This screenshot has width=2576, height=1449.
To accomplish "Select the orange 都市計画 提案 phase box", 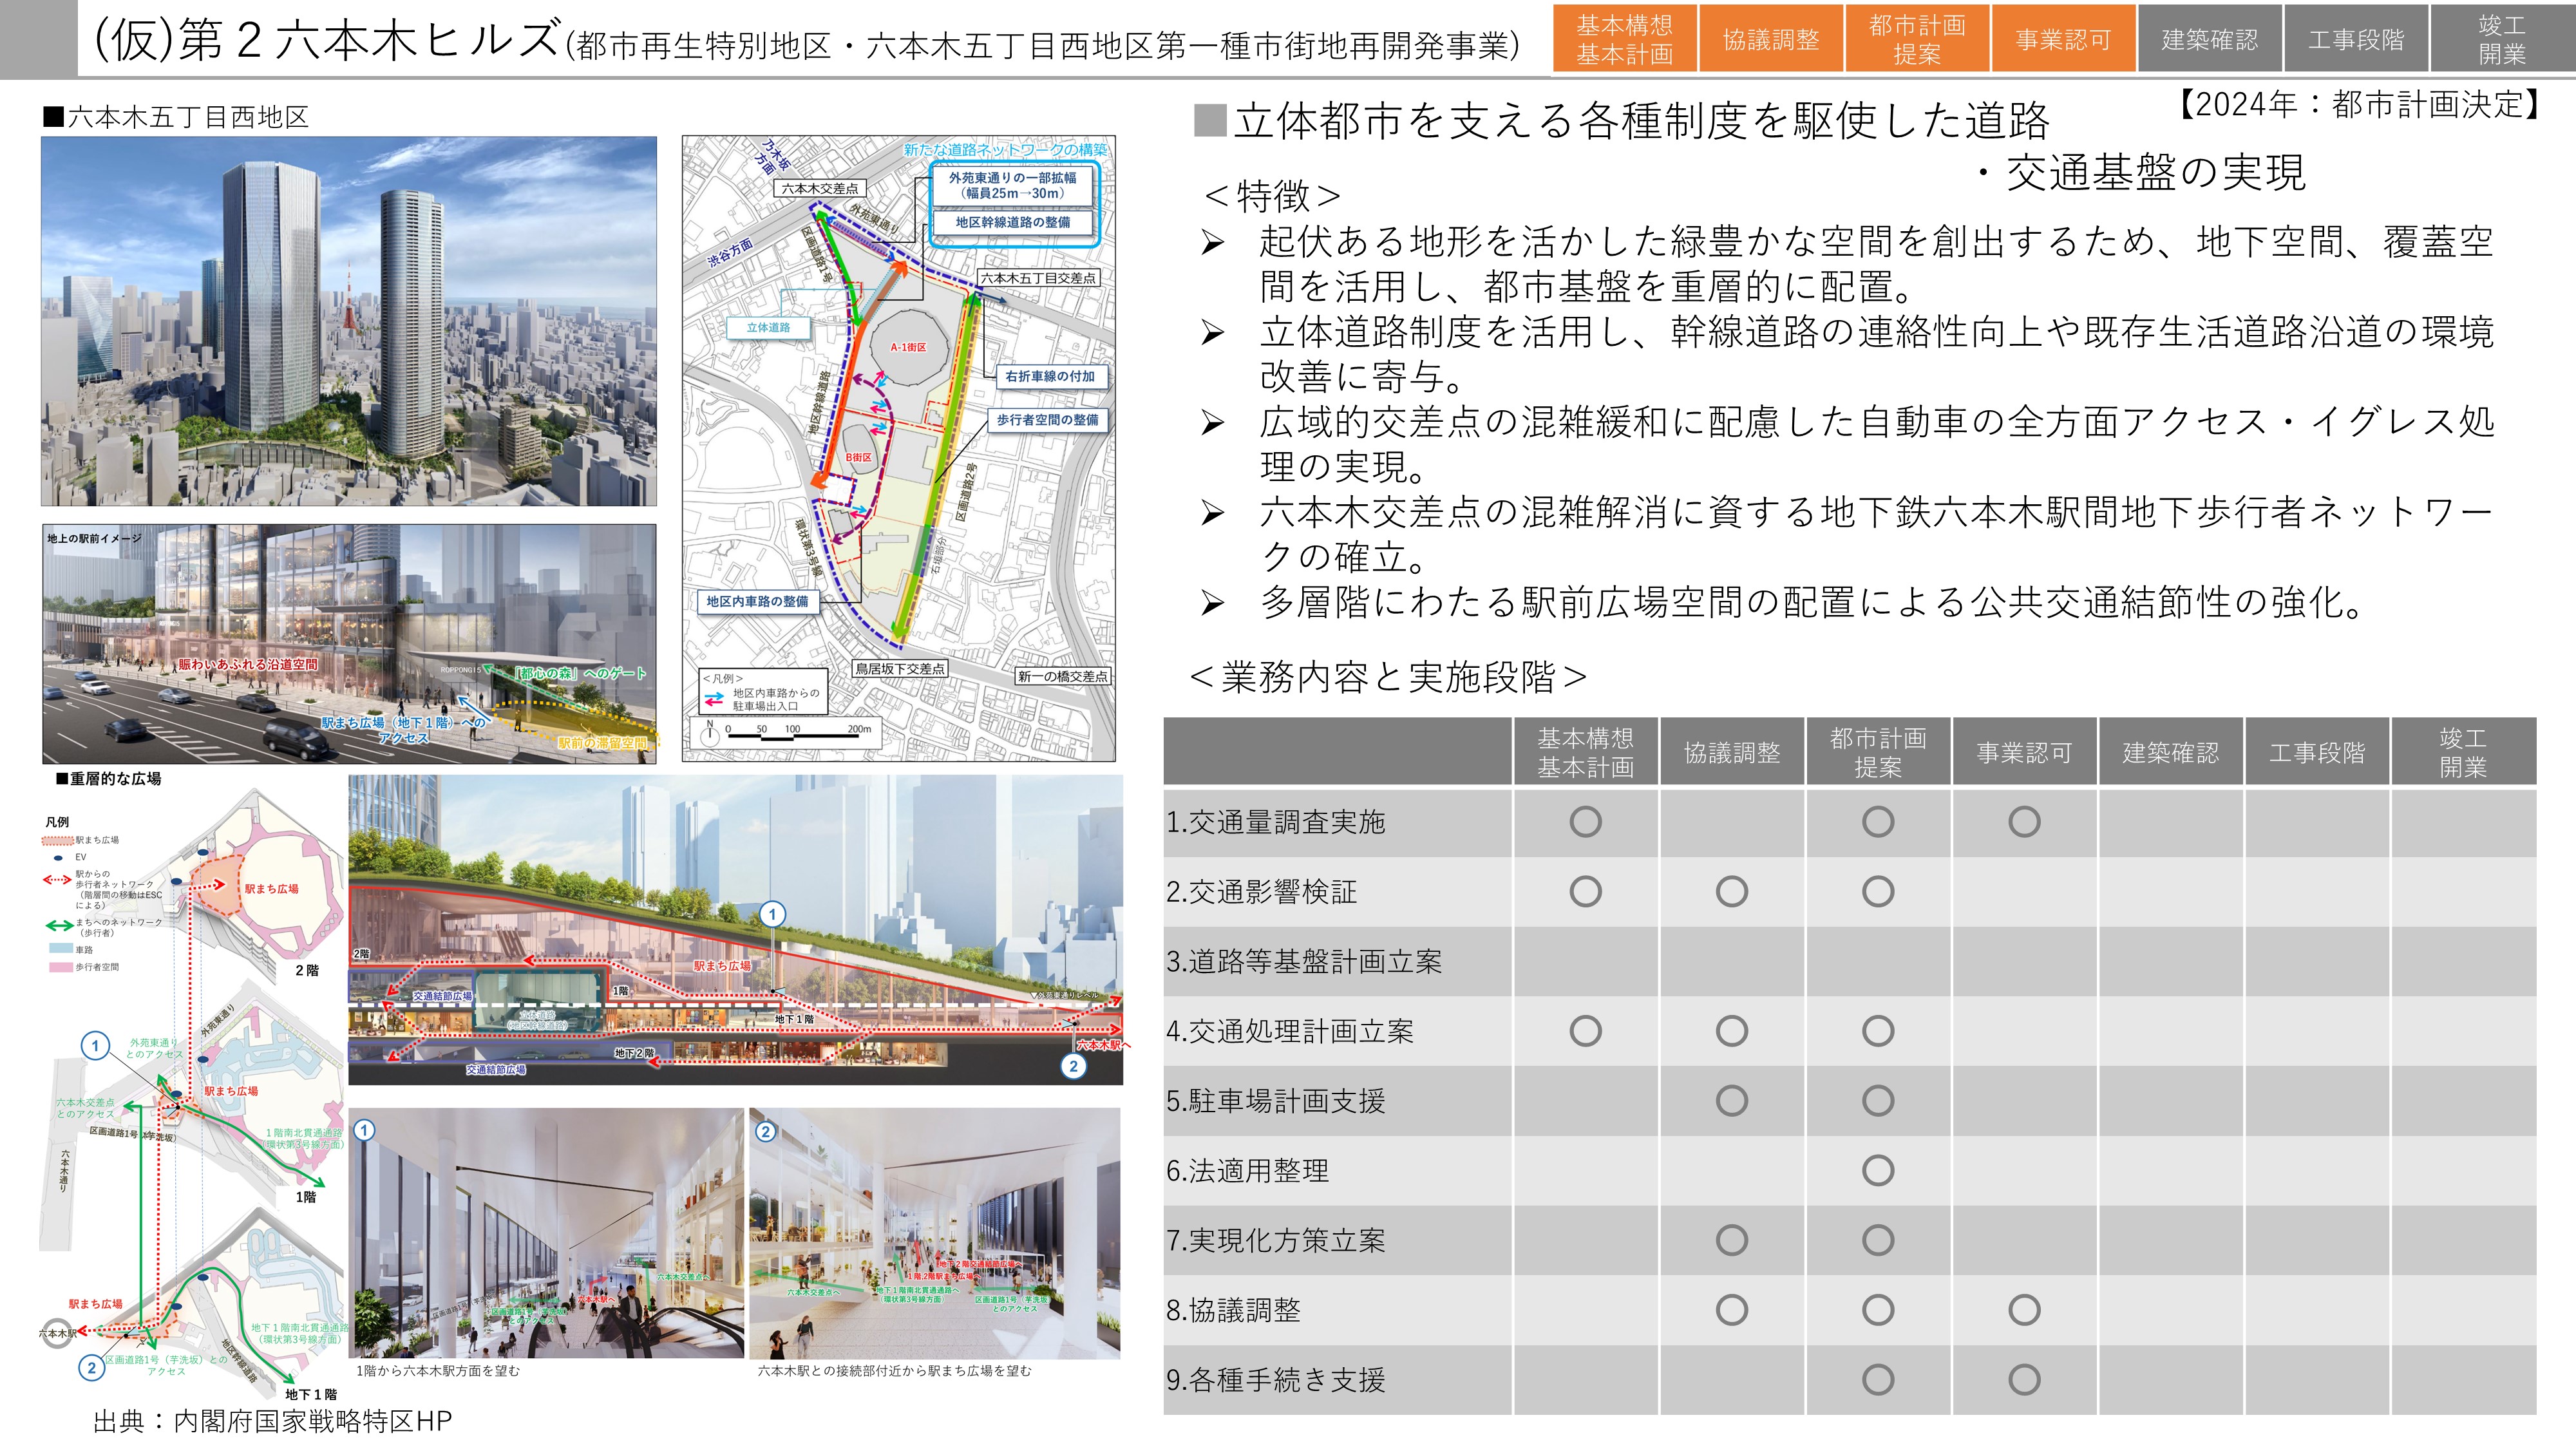I will [x=1917, y=39].
